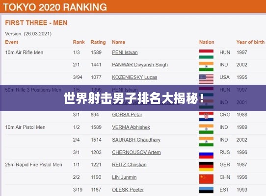Click the Croatia flag beside GORSA Petar
This screenshot has height=196, width=266.
point(206,117)
